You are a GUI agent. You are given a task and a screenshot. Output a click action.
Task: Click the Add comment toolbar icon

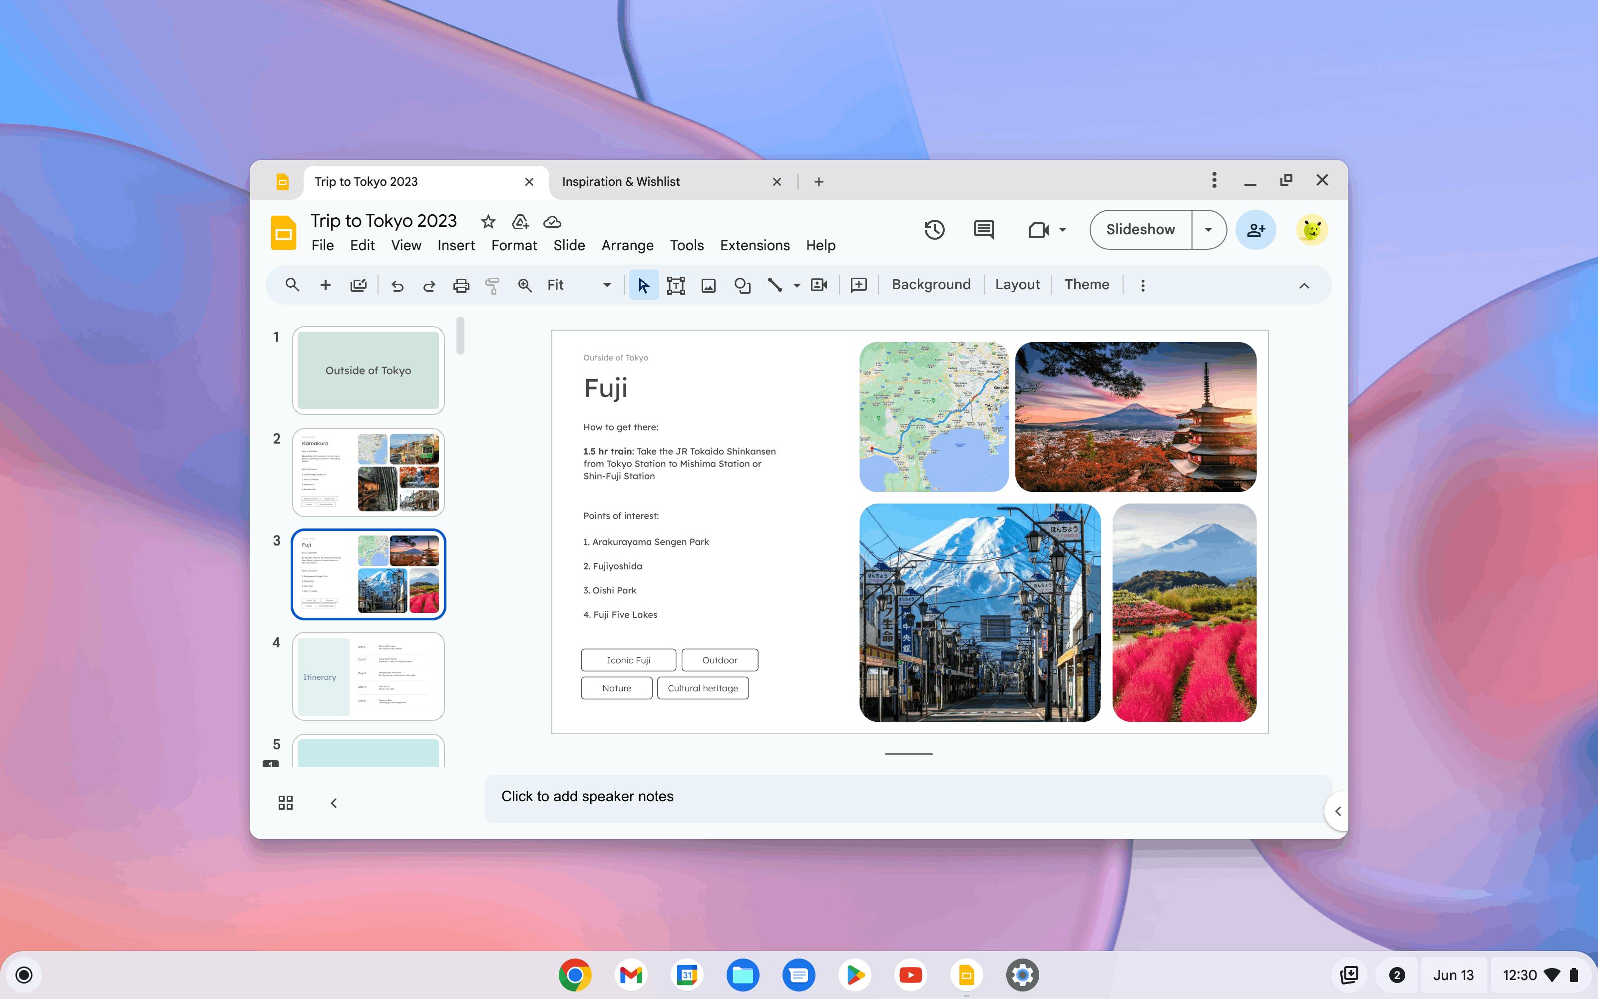pyautogui.click(x=858, y=285)
